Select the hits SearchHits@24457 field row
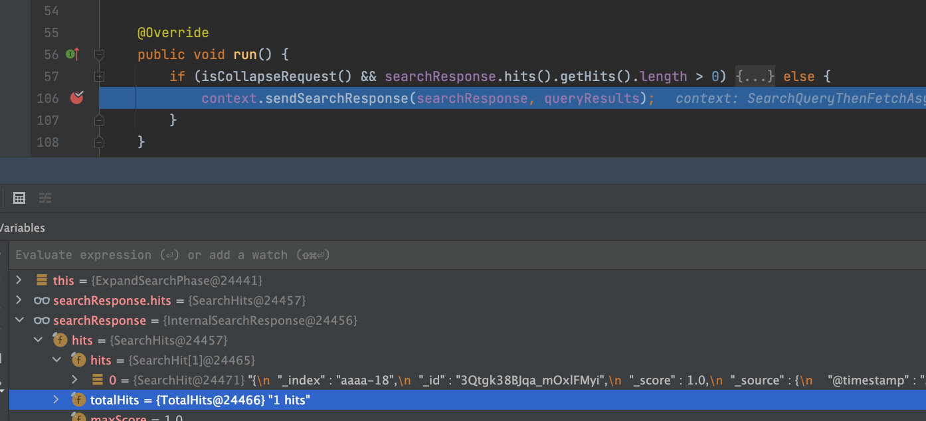The width and height of the screenshot is (926, 421). (x=468, y=340)
